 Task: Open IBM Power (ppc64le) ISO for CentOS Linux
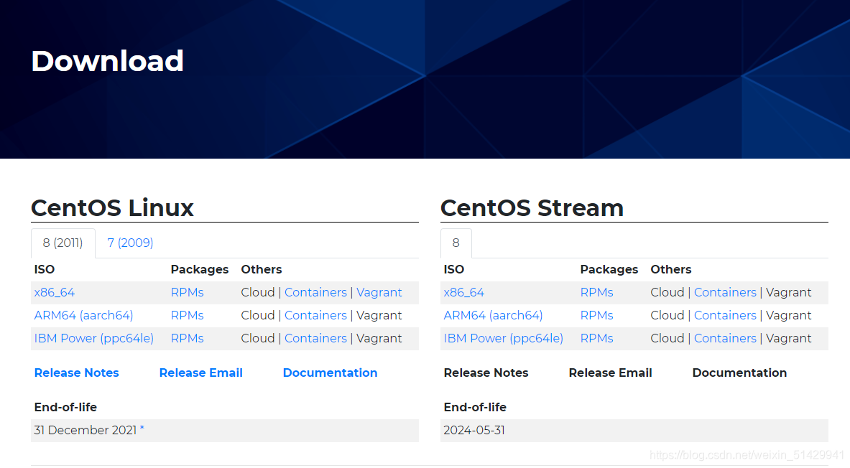(x=94, y=338)
